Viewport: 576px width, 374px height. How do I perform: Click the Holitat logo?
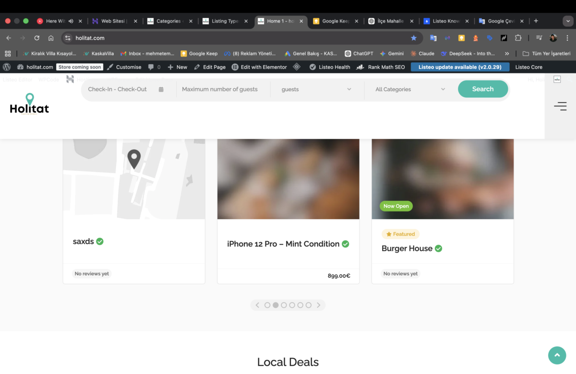click(29, 104)
